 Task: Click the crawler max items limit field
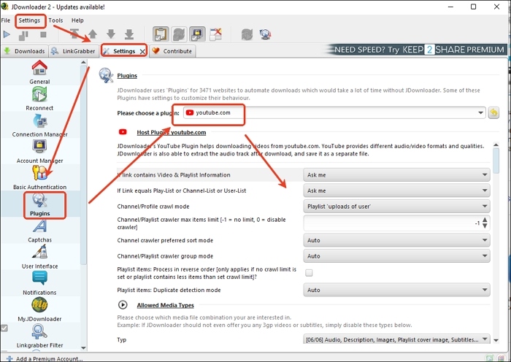coord(393,223)
